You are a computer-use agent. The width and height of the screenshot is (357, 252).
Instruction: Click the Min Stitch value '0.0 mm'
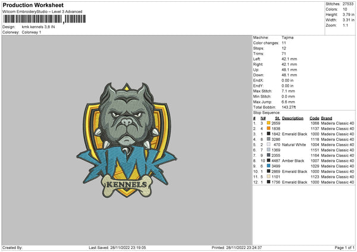tap(288, 96)
